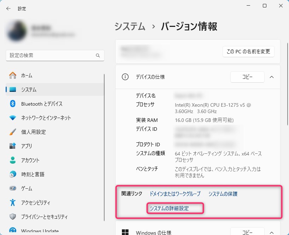The image size is (289, 235).
Task: Collapse the デバイスの仕様 section chevron
Action: pyautogui.click(x=272, y=77)
